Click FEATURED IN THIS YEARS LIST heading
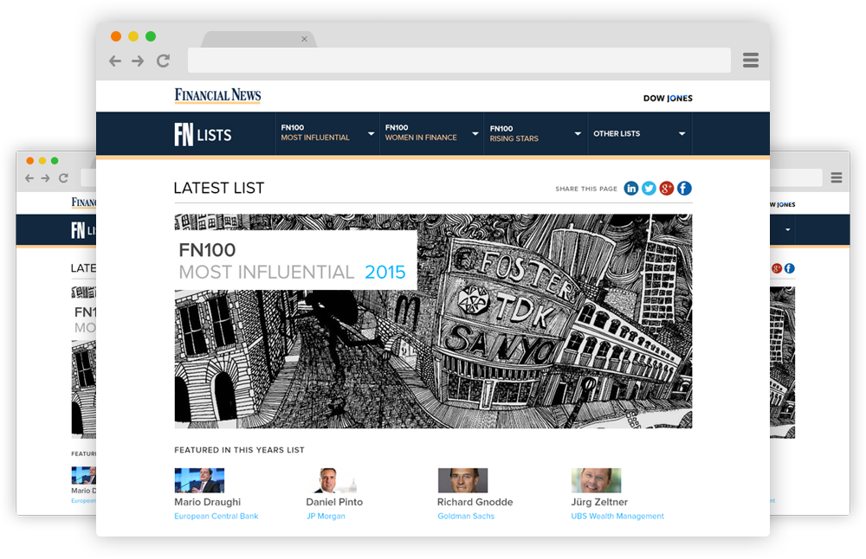This screenshot has height=559, width=866. pos(239,450)
